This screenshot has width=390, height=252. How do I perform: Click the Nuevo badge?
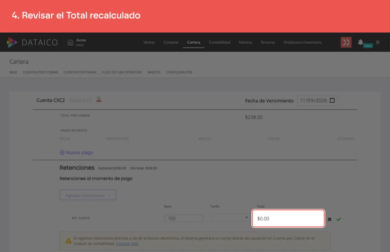[368, 46]
